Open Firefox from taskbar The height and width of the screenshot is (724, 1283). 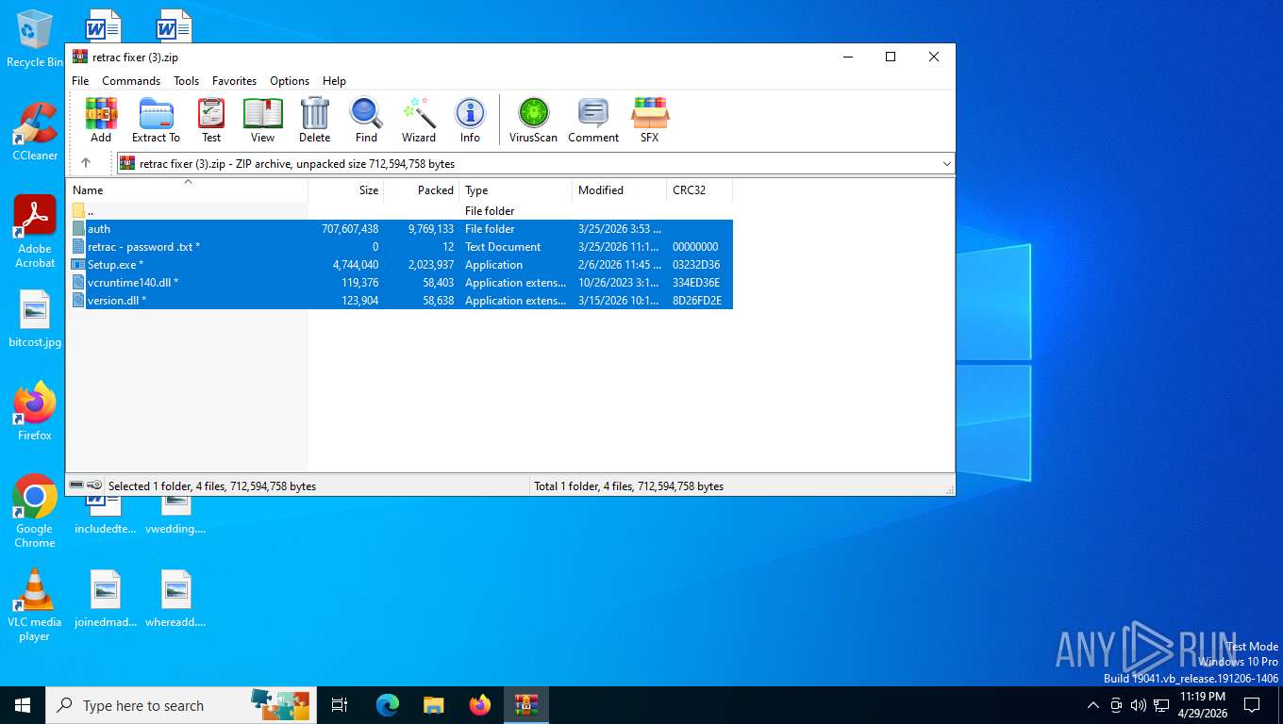(x=480, y=705)
